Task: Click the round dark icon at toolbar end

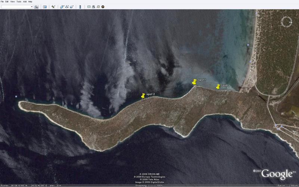Action: point(102,7)
